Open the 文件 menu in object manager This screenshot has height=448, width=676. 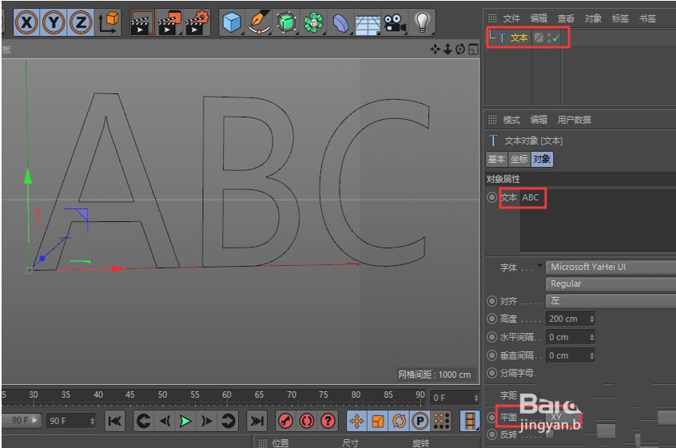[x=511, y=18]
